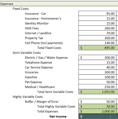Click the Medical / Healthcare 250.00 cell
The width and height of the screenshot is (118, 119).
tap(98, 87)
